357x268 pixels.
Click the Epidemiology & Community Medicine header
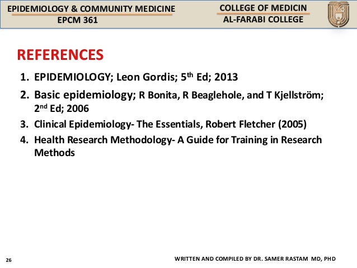click(x=91, y=8)
